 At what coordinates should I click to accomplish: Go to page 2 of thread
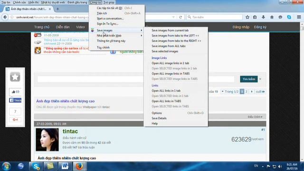coord(246,92)
